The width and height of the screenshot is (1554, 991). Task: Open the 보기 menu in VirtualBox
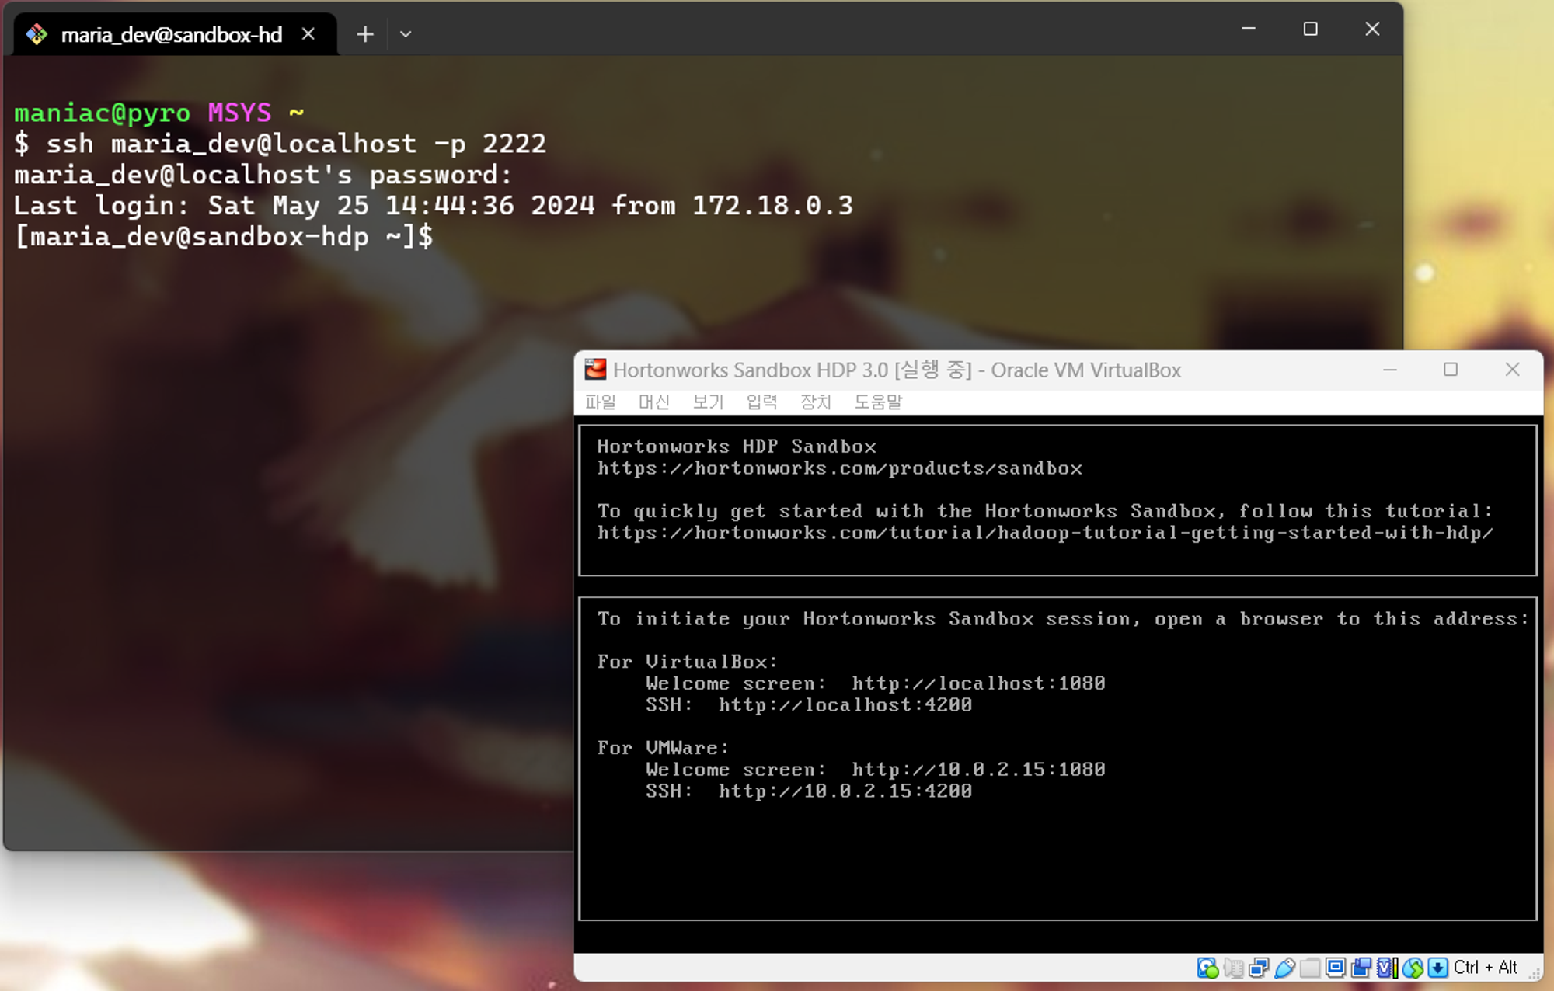click(708, 402)
